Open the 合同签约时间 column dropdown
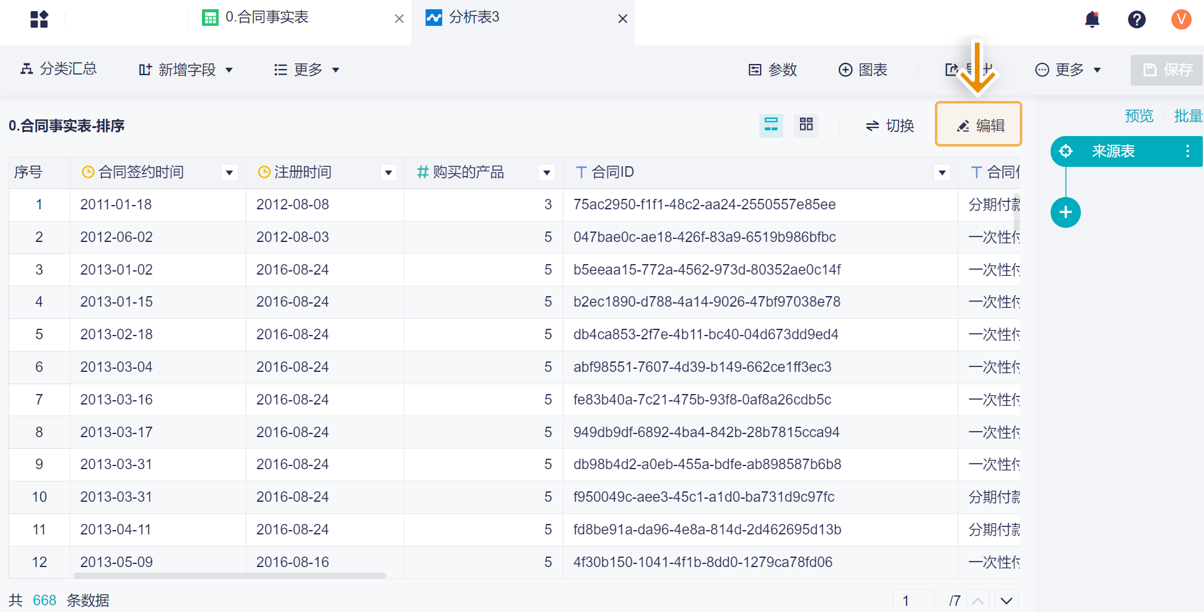 point(229,172)
